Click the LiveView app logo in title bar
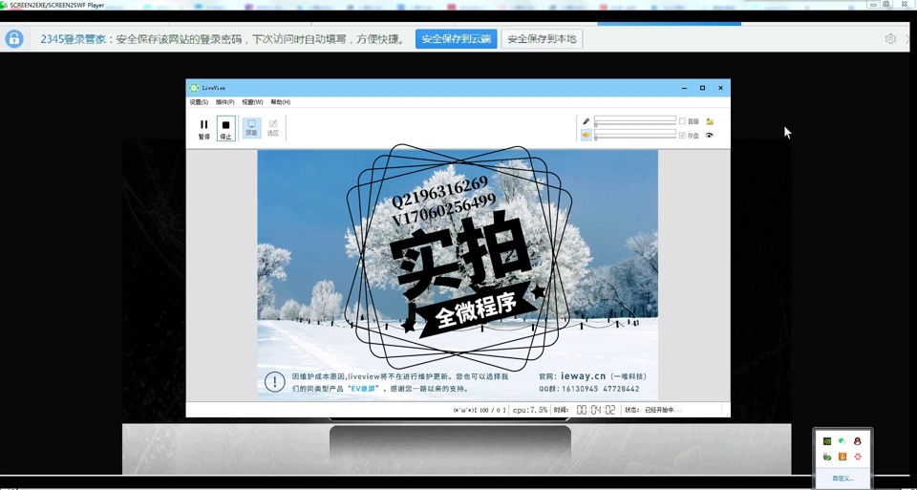The width and height of the screenshot is (917, 490). click(194, 88)
